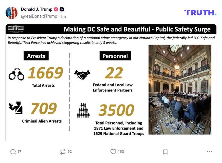Screen dimensions: 222x163
Task: Expand the ReTruth sharing options
Action: (62, 152)
